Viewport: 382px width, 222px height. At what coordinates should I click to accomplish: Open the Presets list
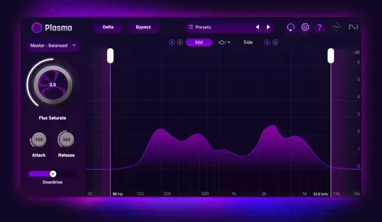tap(217, 27)
